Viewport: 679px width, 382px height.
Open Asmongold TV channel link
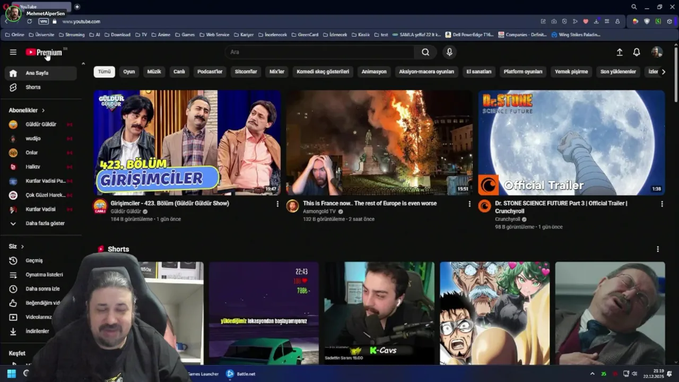click(319, 211)
